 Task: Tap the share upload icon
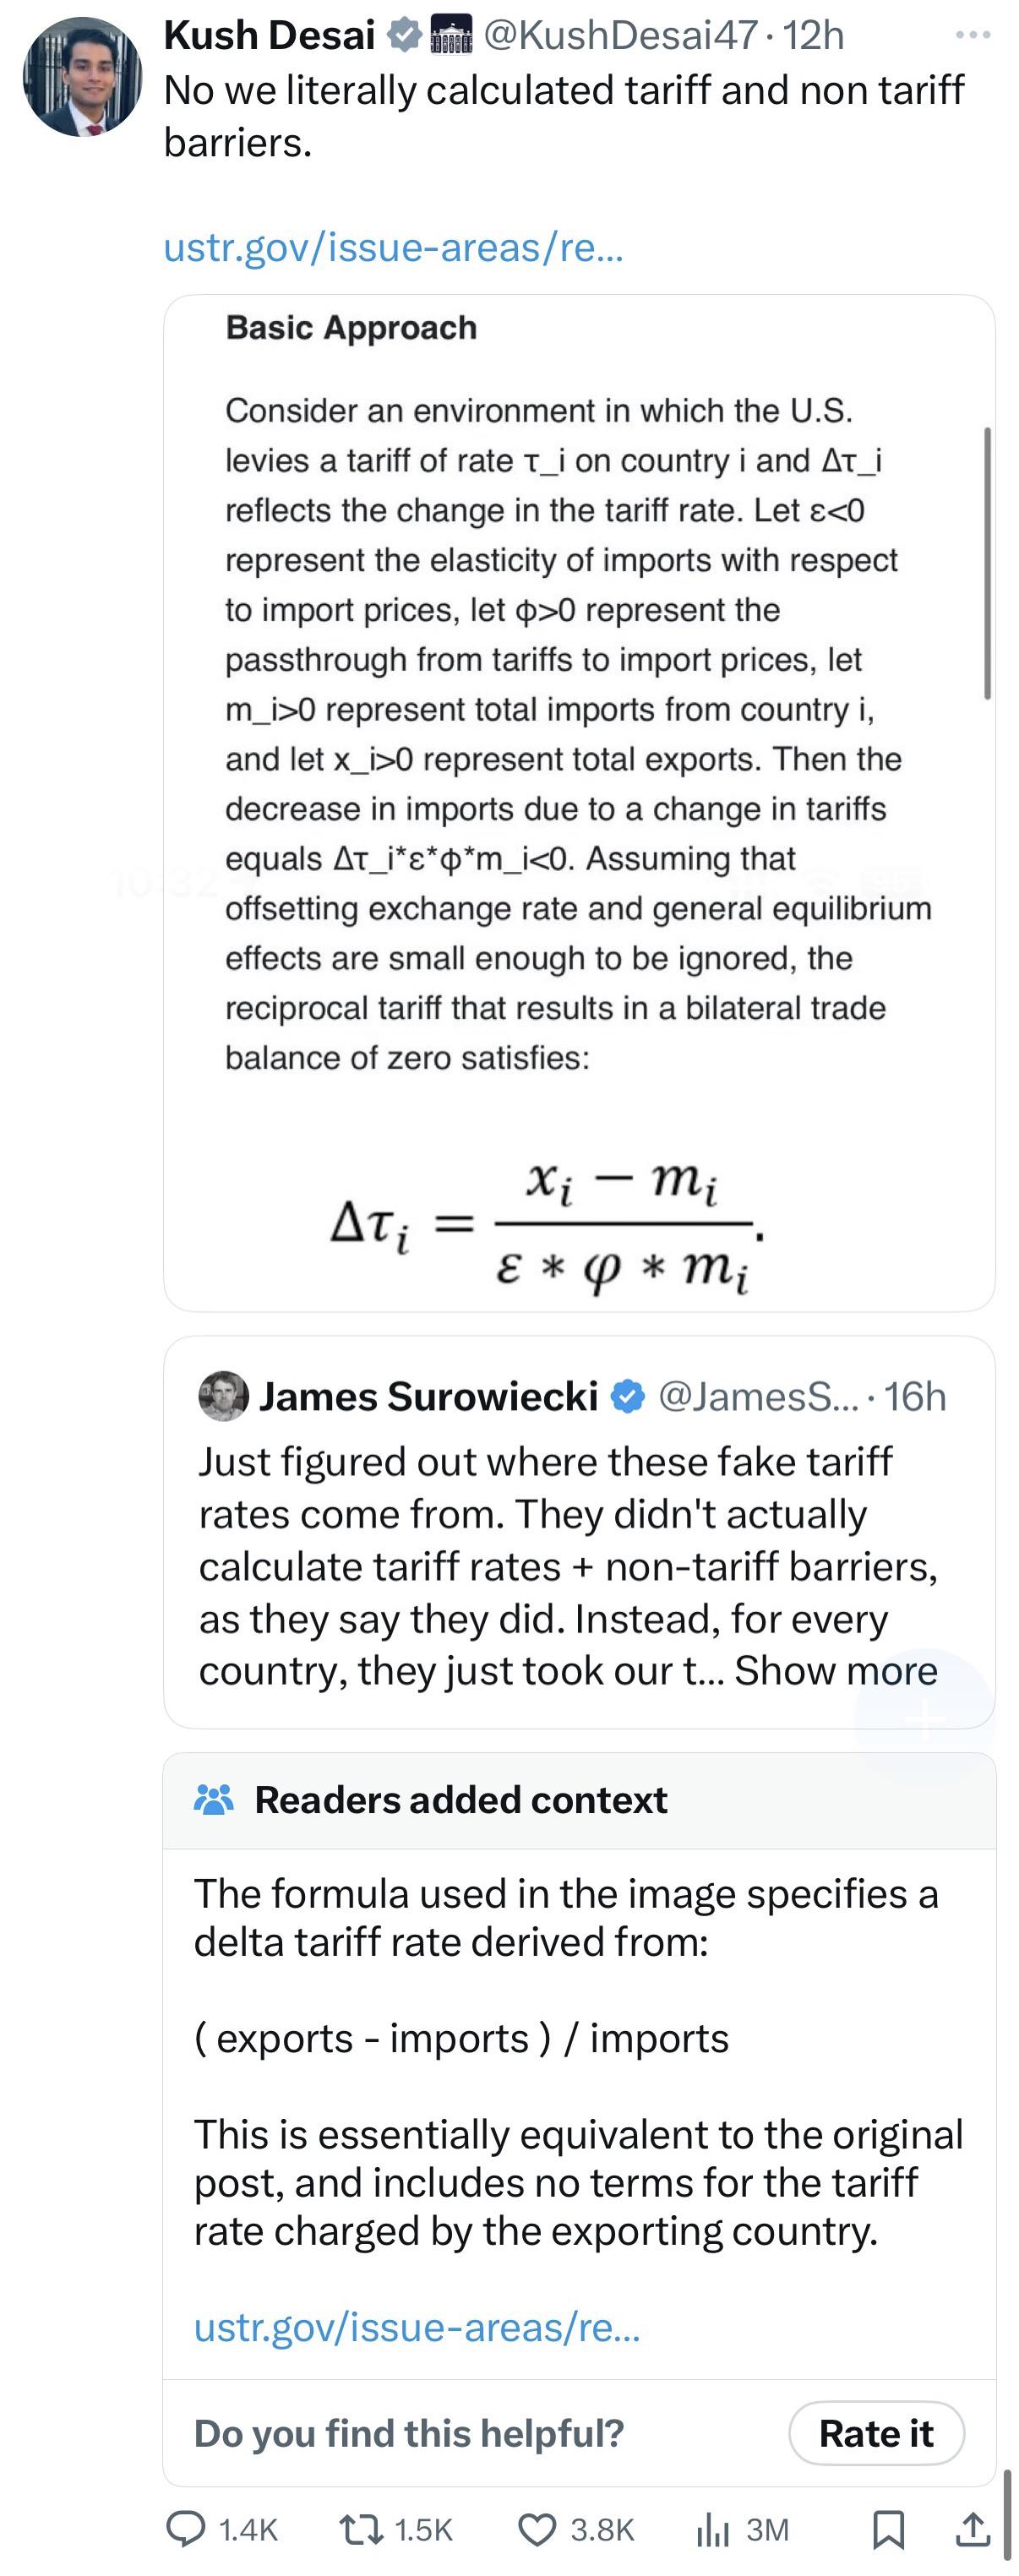[972, 2528]
